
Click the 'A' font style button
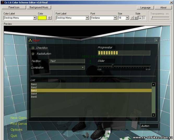coord(140,18)
